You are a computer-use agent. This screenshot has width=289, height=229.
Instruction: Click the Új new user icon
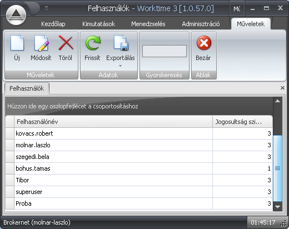point(17,43)
